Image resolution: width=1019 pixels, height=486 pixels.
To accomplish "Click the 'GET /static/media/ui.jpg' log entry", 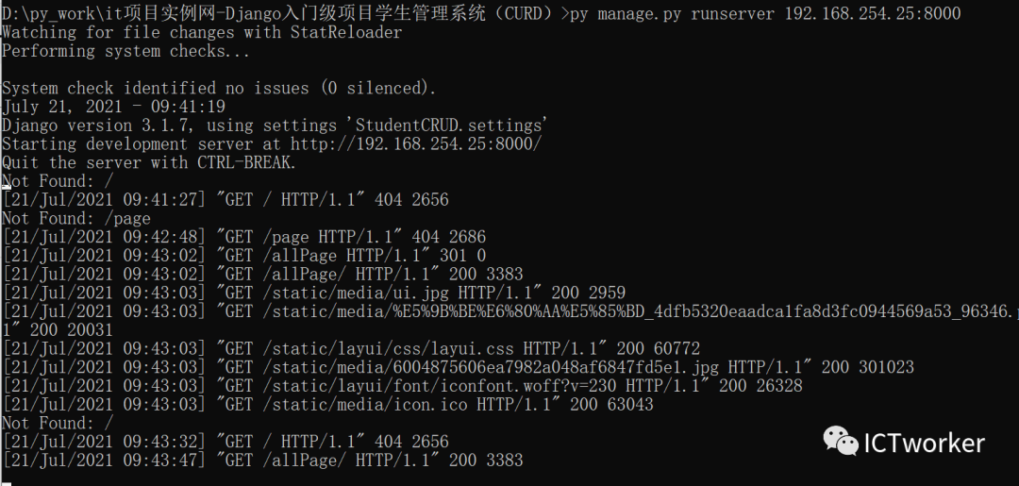I will pos(314,293).
